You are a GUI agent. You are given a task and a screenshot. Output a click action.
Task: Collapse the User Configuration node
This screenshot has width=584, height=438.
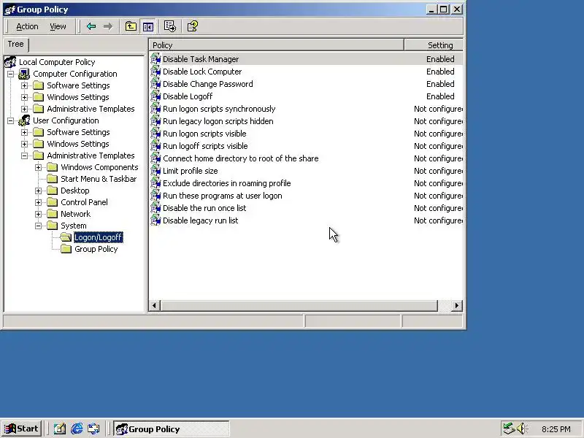10,120
